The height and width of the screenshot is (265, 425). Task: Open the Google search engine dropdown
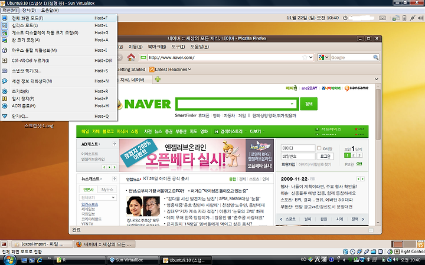click(x=323, y=57)
